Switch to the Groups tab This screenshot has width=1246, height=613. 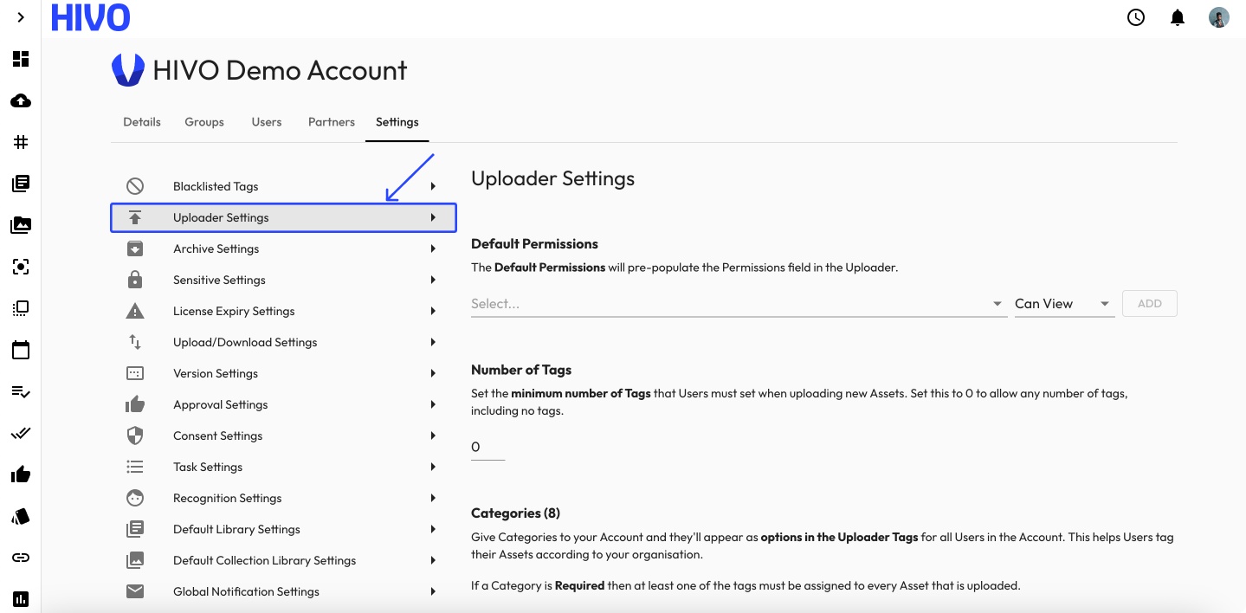click(x=204, y=122)
